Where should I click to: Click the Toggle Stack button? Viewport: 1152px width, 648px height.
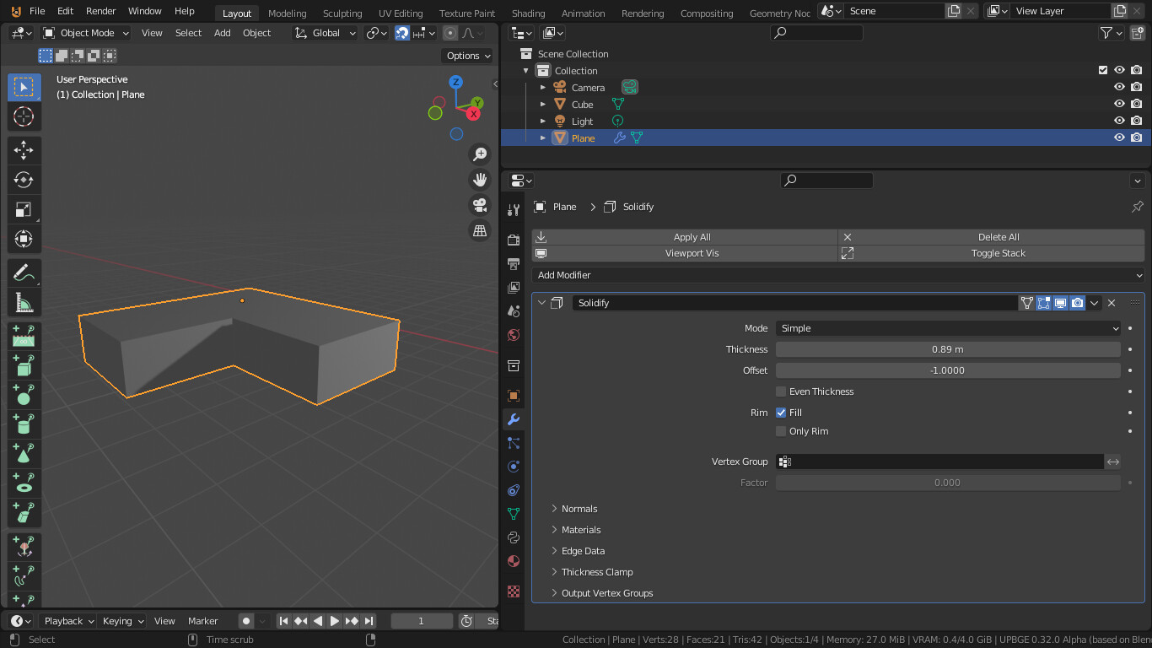click(x=999, y=252)
